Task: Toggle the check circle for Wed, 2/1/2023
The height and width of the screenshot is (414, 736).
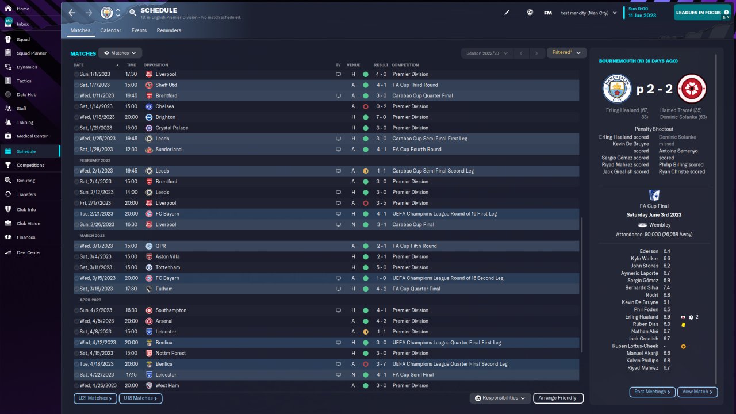Action: (x=76, y=171)
